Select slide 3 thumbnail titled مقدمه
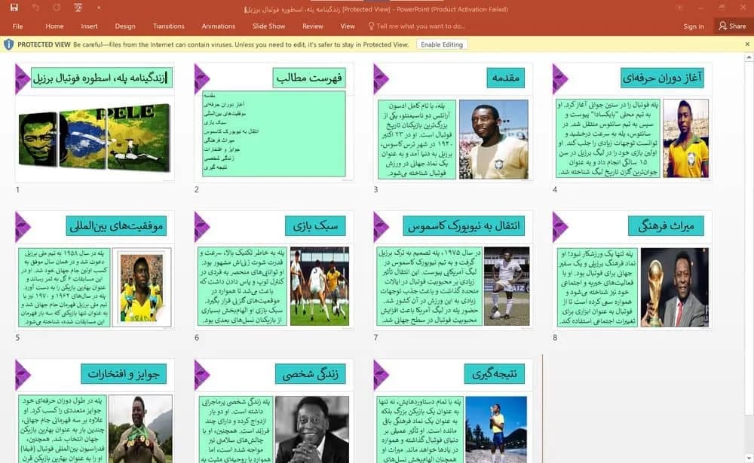Image resolution: width=754 pixels, height=463 pixels. click(453, 122)
